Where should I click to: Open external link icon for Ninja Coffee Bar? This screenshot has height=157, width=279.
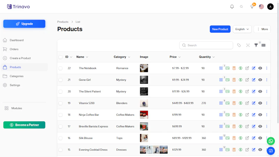pos(247,115)
